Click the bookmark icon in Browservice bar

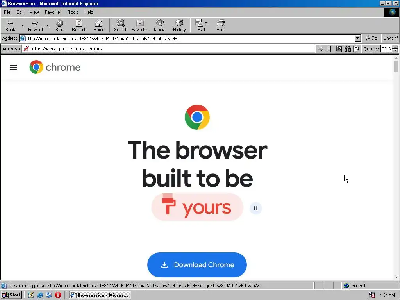[x=329, y=49]
